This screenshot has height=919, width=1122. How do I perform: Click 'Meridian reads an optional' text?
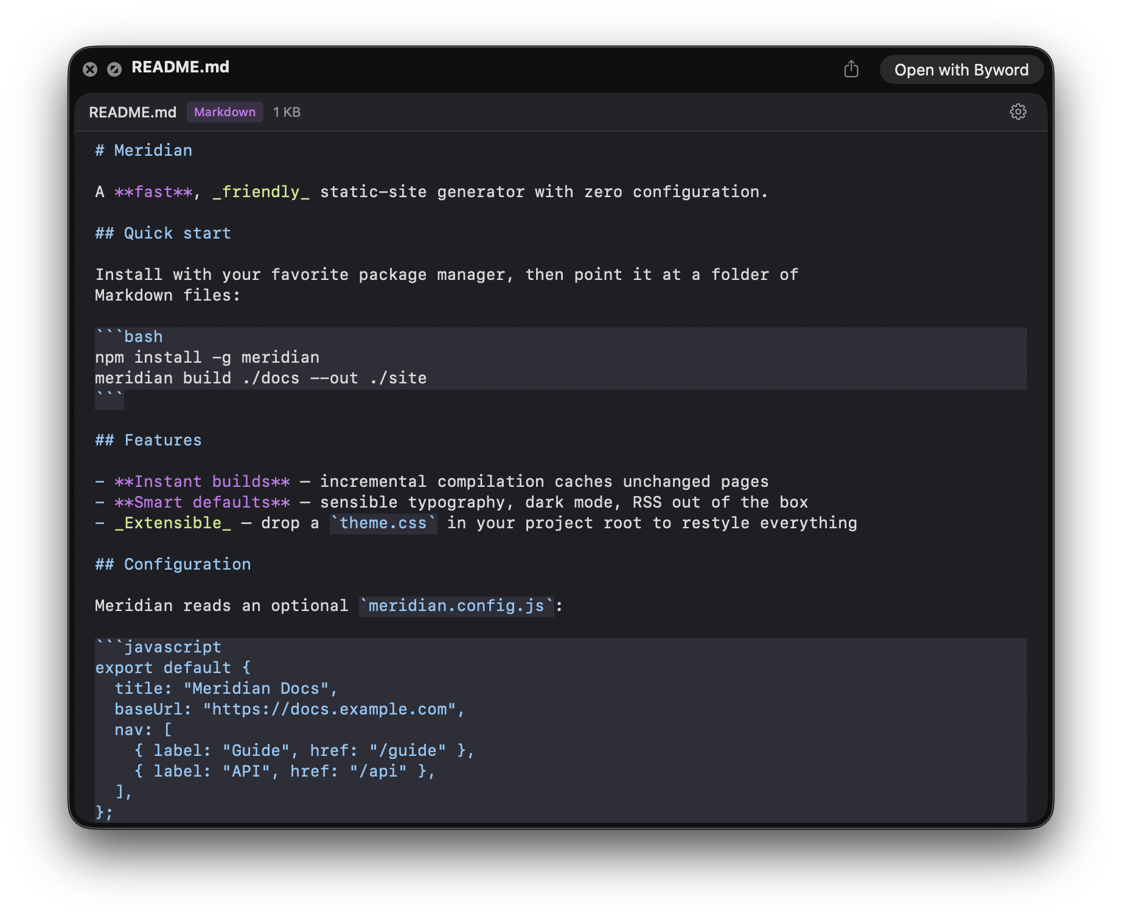(221, 606)
